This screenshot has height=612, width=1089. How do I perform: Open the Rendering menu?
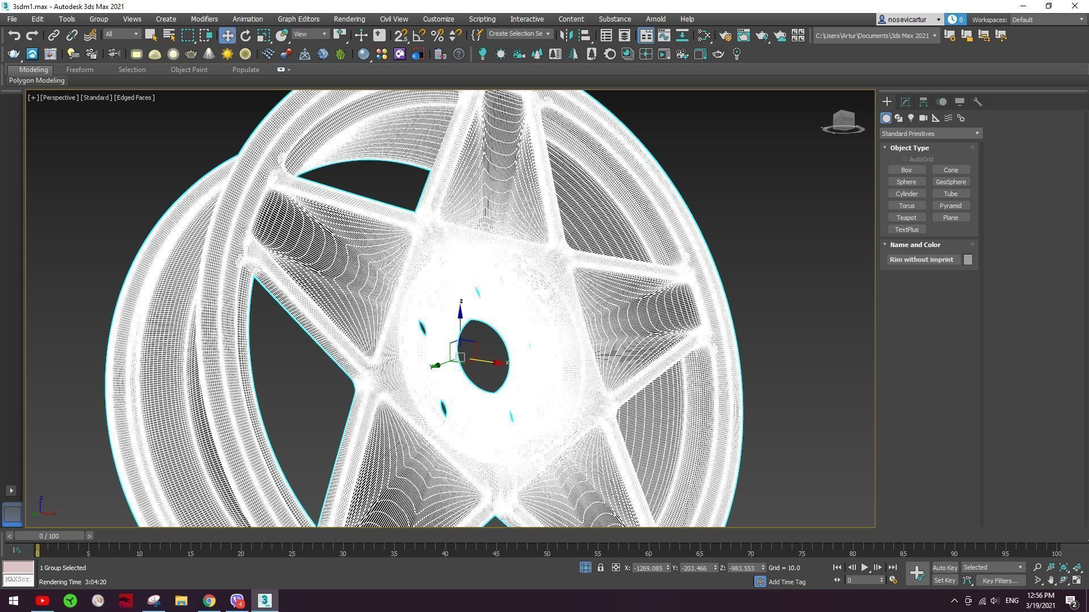tap(349, 19)
